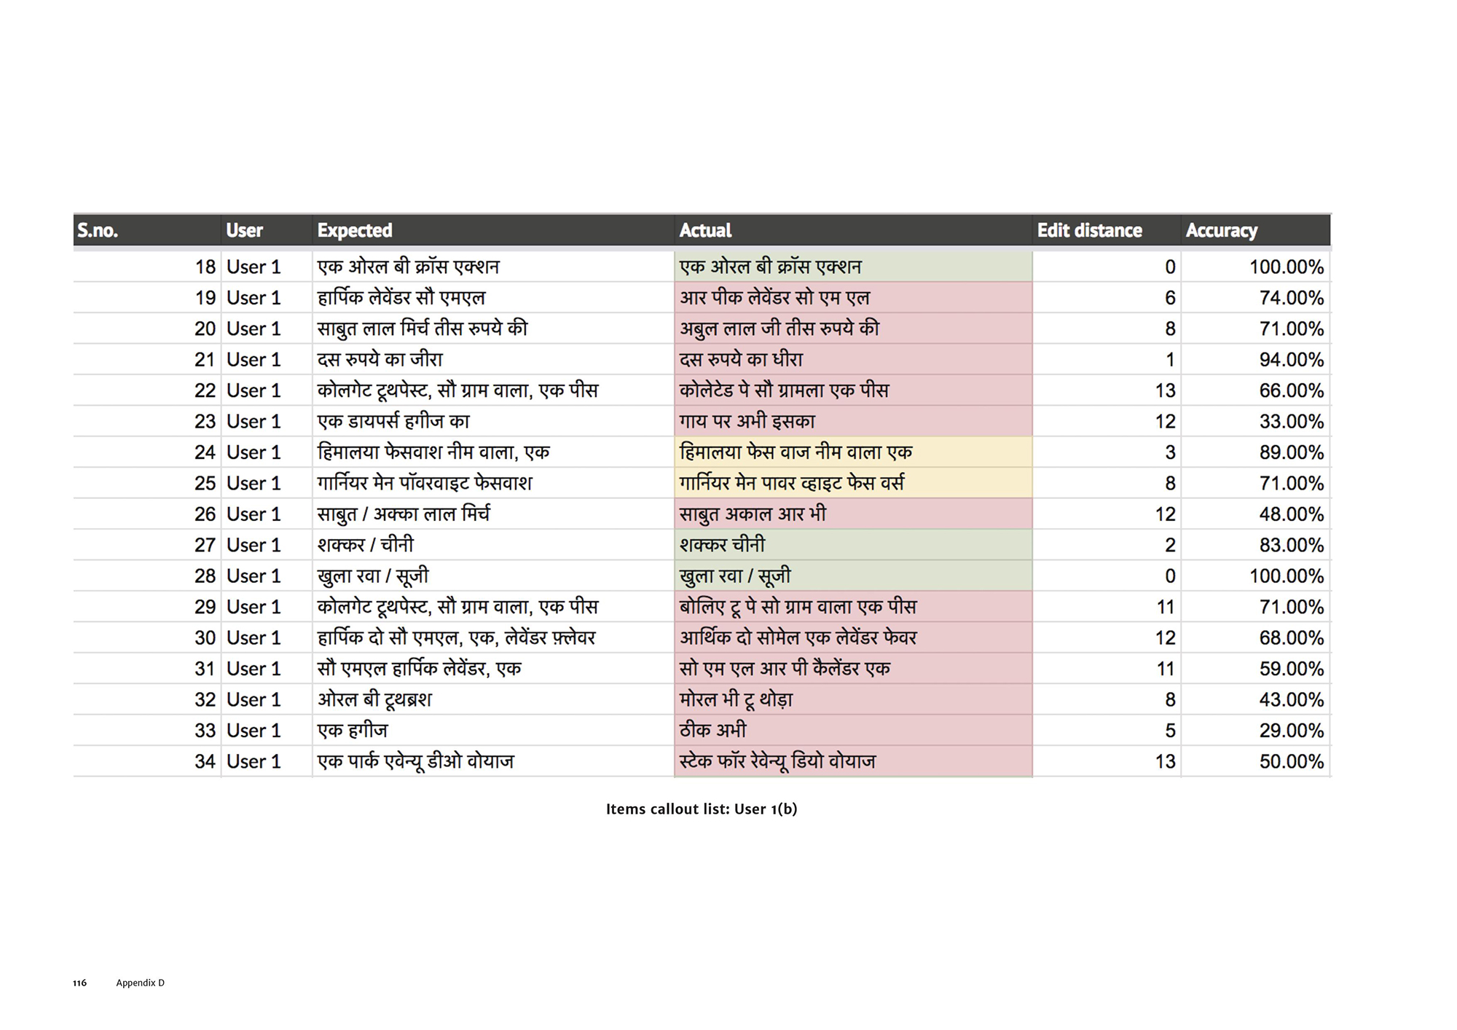
Task: Click the User 1 cell in row 26
Action: click(254, 514)
